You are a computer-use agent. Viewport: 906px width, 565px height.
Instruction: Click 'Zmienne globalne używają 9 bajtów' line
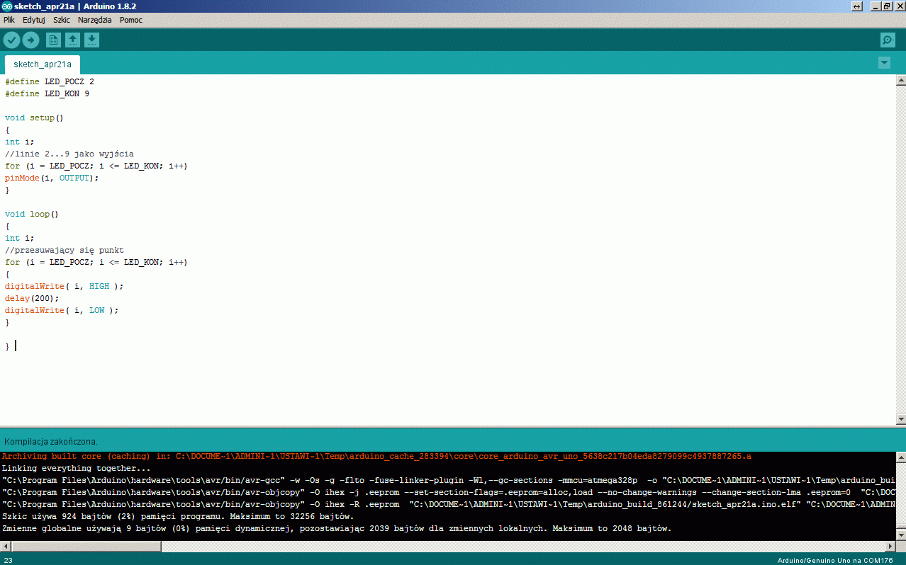[336, 528]
